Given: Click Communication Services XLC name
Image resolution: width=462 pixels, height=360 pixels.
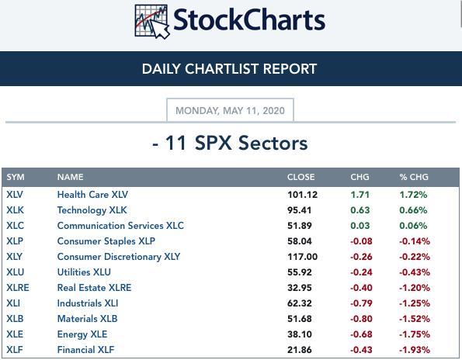Looking at the screenshot, I should tap(120, 226).
